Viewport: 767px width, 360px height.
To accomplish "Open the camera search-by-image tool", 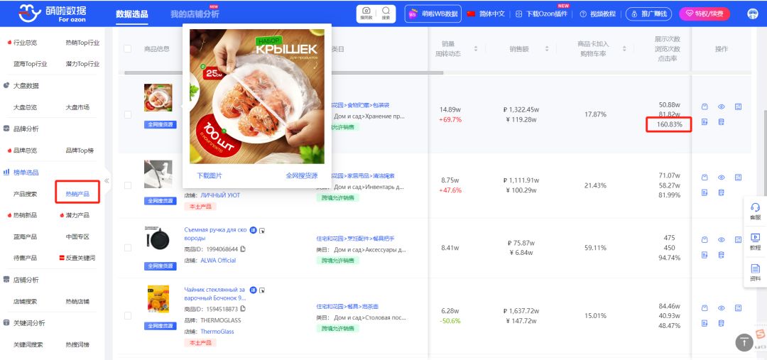I will 366,13.
